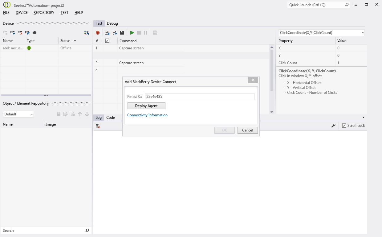382x237 pixels.
Task: Select the Log tab
Action: click(99, 118)
